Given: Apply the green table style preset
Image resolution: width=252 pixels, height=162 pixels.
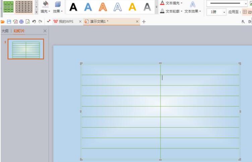Looking at the screenshot, I should click(8, 7).
